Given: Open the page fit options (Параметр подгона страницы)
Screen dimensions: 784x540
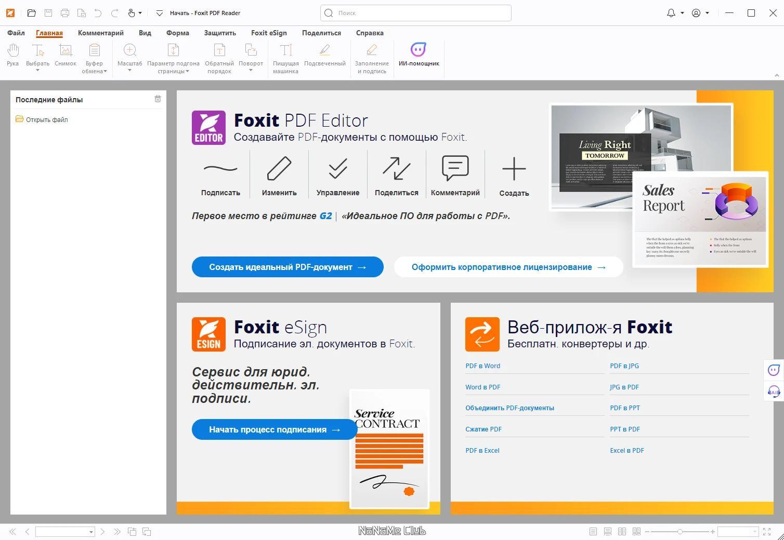Looking at the screenshot, I should coord(173,58).
